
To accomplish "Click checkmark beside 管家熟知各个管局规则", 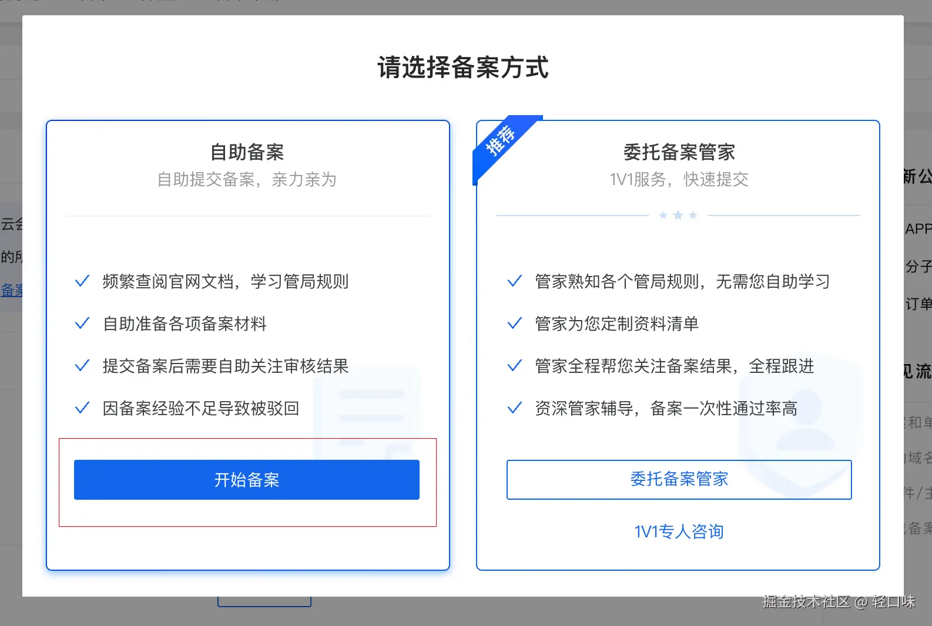I will [515, 281].
